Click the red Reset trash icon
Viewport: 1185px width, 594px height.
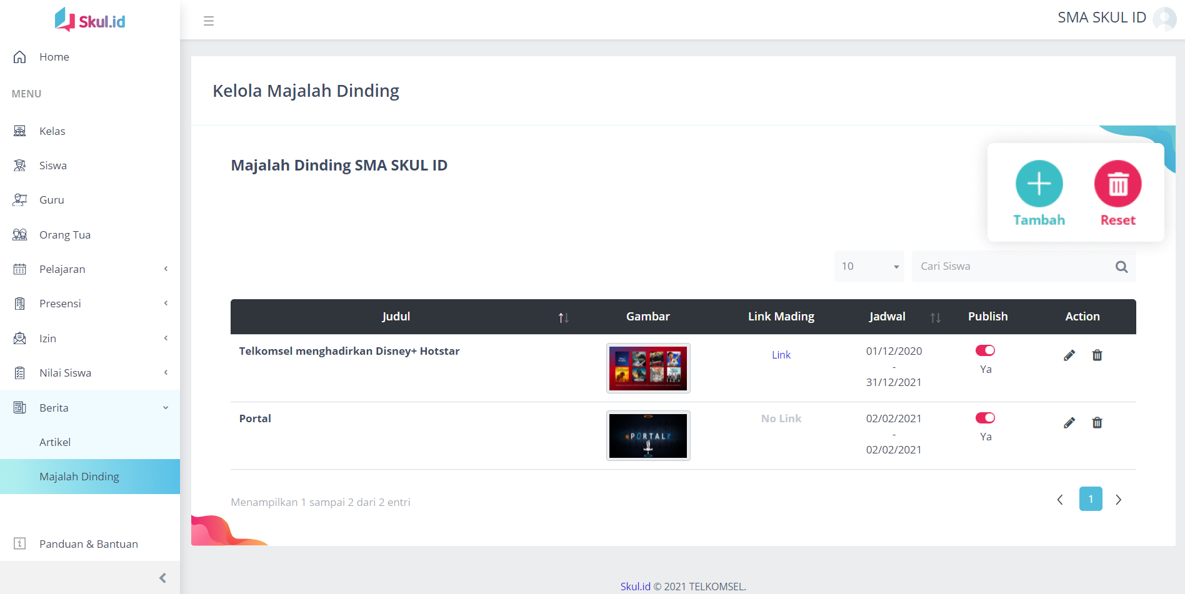pos(1117,184)
